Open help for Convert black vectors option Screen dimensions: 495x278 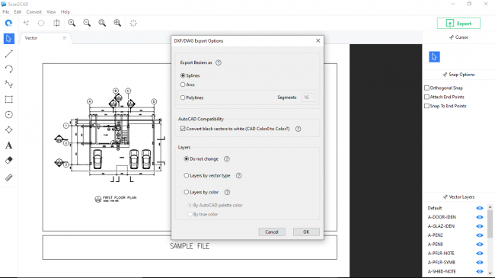(298, 129)
